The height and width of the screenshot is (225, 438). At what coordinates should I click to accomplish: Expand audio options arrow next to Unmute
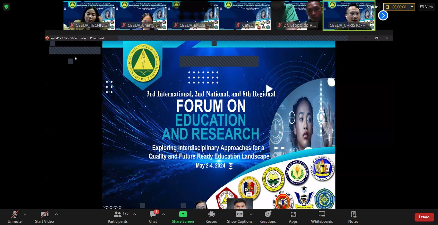(x=25, y=214)
